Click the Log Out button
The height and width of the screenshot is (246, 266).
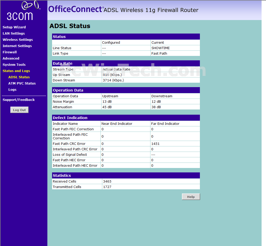click(19, 110)
